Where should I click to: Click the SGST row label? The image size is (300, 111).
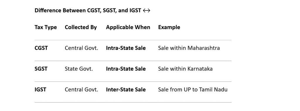41,69
